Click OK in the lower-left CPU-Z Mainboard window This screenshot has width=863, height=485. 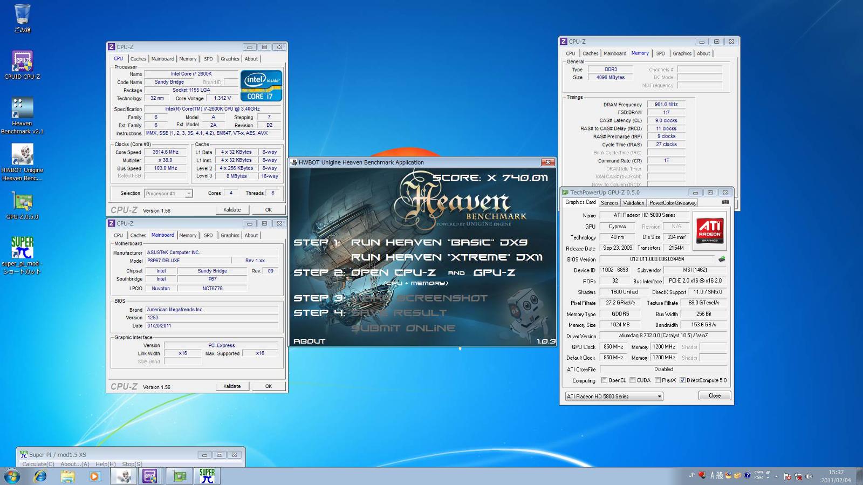tap(268, 386)
